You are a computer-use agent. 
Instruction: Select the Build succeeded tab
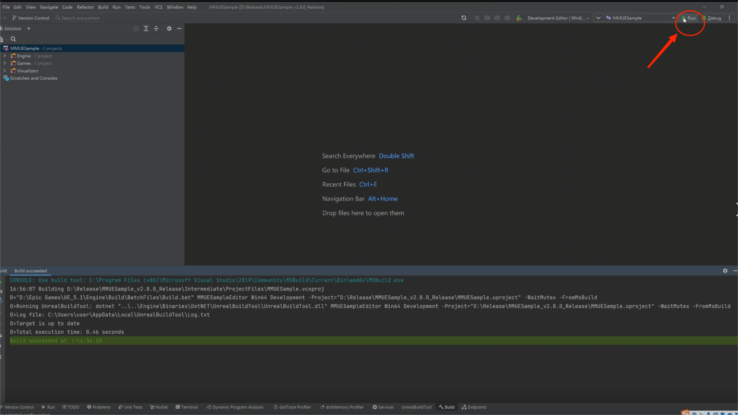tap(31, 271)
